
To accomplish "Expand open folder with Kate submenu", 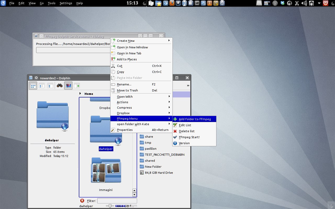I will pyautogui.click(x=141, y=124).
